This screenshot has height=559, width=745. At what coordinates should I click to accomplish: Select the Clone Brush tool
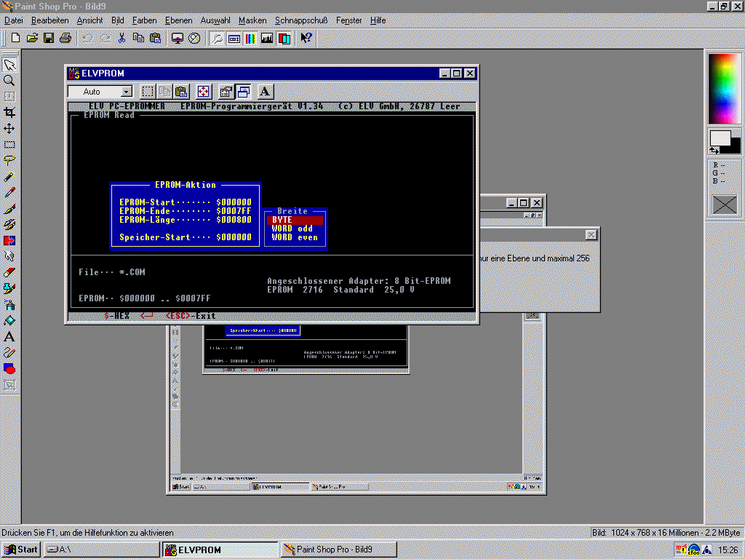click(x=9, y=224)
